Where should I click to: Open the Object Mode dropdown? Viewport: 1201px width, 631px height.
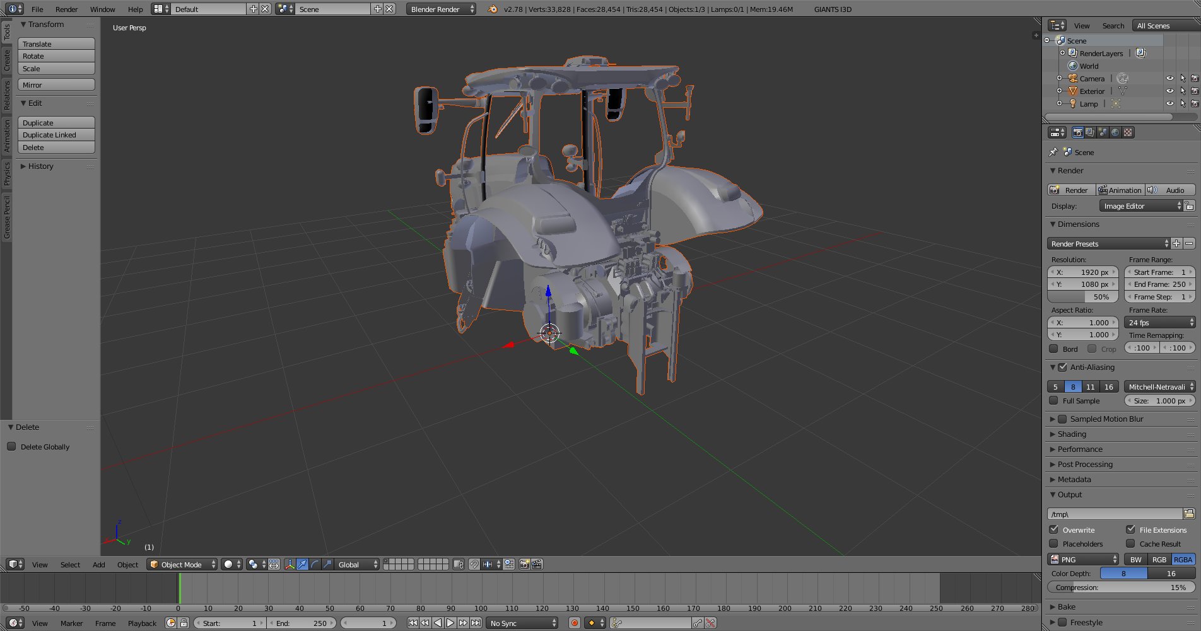pos(182,564)
